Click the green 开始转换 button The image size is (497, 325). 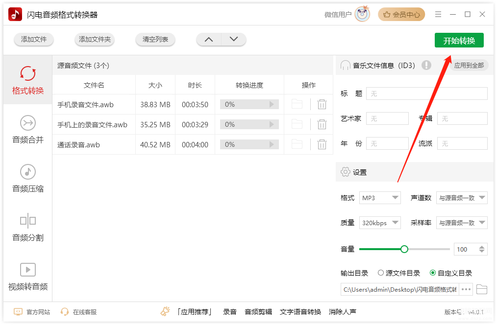point(459,40)
